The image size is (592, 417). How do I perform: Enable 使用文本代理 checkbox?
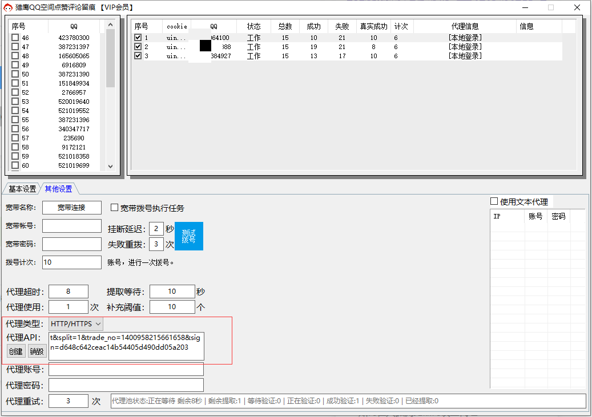[494, 201]
